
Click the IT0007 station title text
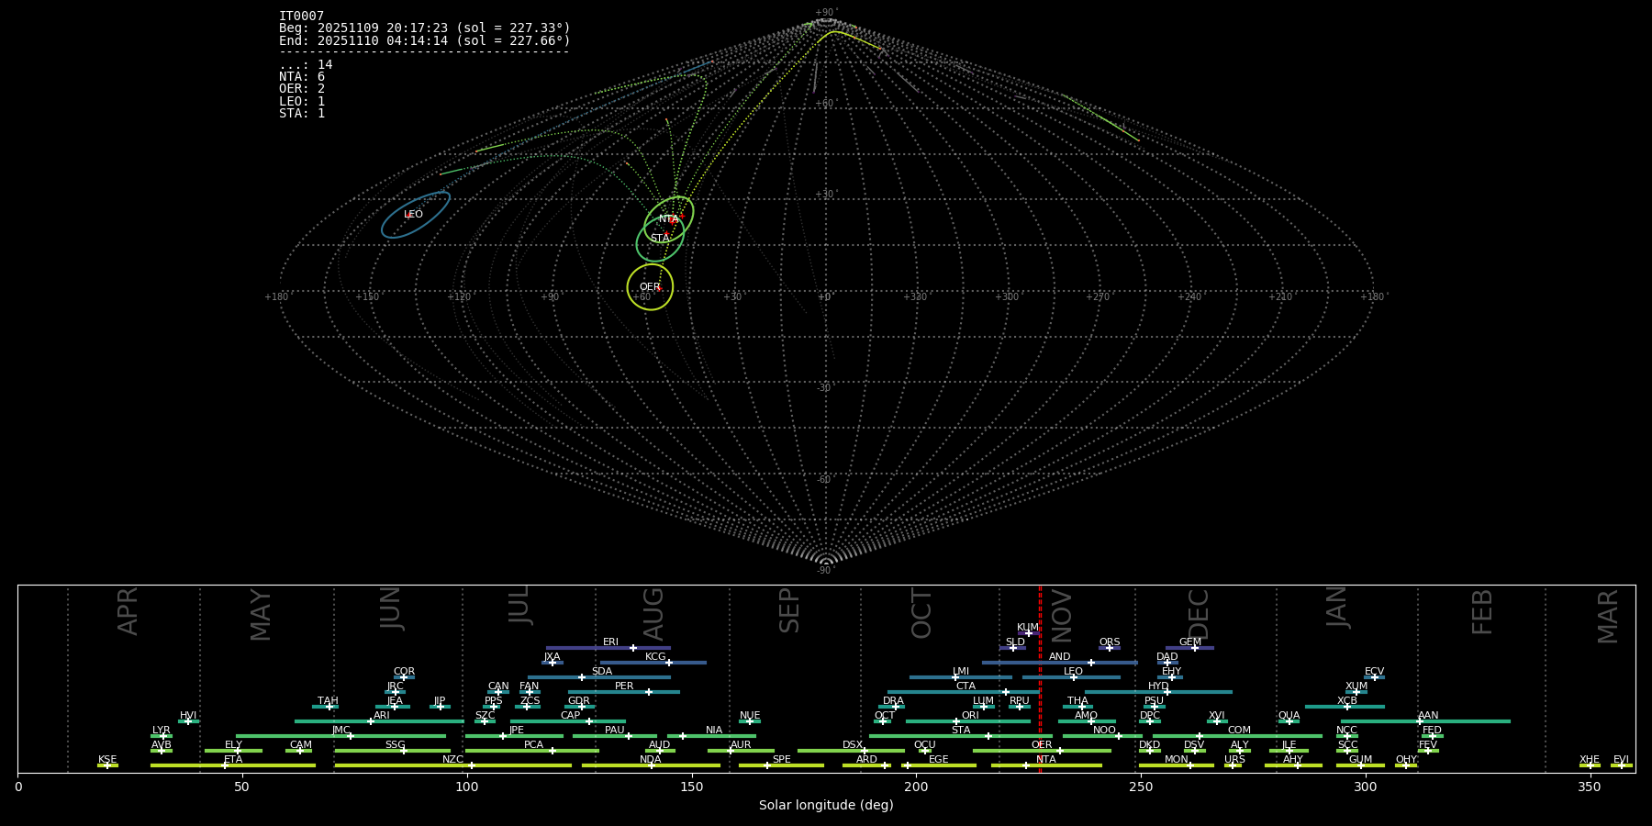tap(301, 17)
